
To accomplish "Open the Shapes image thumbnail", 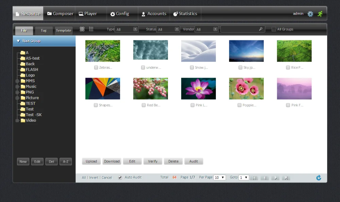I will pyautogui.click(x=103, y=88).
